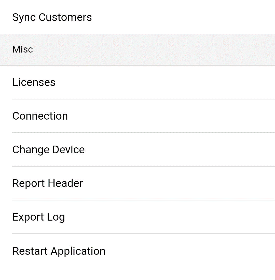The height and width of the screenshot is (280, 275).
Task: Switch device via Change Device
Action: coord(137,150)
